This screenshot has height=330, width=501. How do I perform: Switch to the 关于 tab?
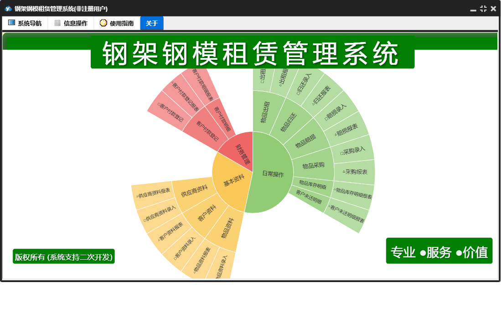pyautogui.click(x=152, y=23)
